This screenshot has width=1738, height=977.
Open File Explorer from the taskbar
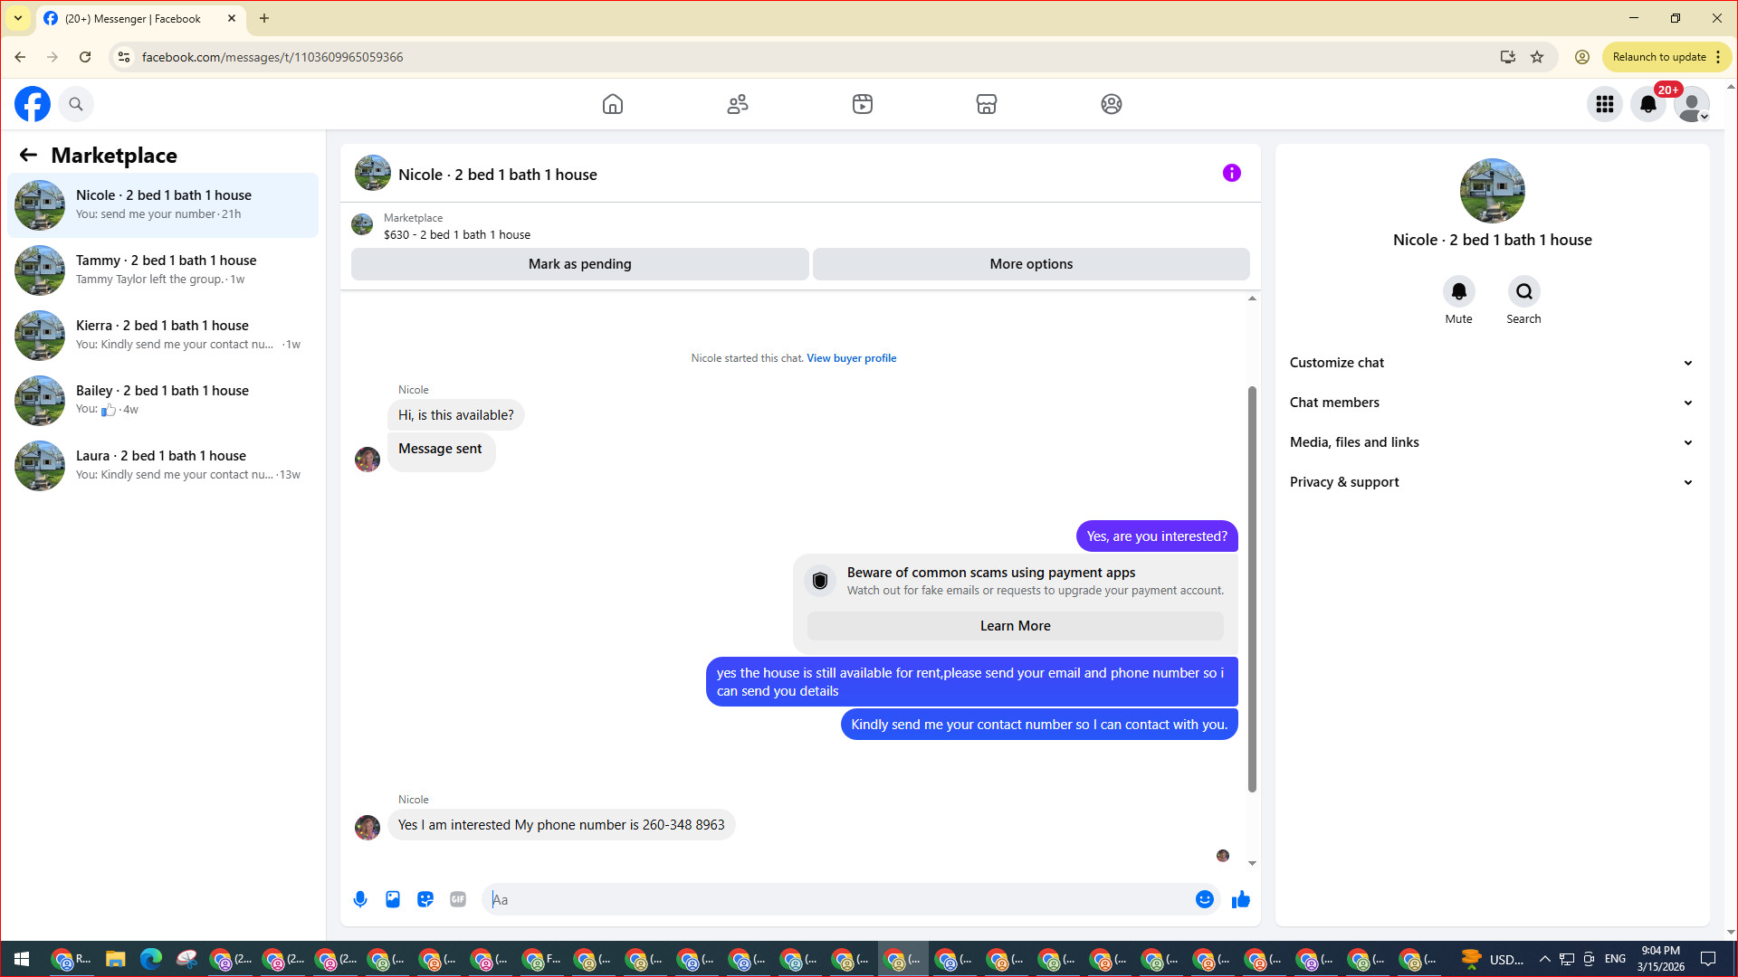click(x=115, y=959)
